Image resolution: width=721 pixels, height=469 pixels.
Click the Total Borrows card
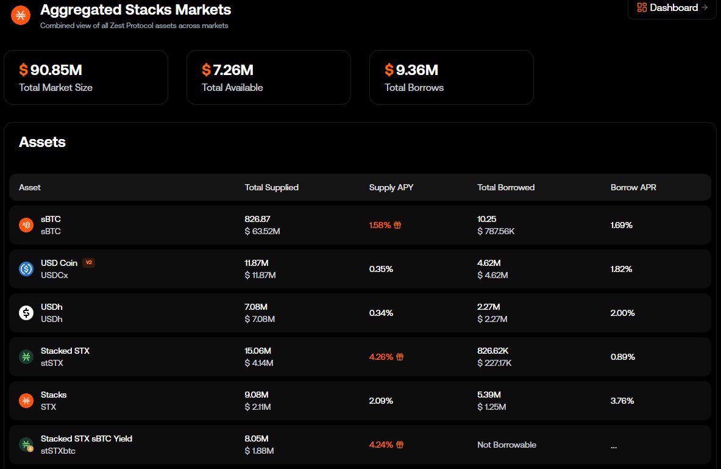(x=452, y=77)
